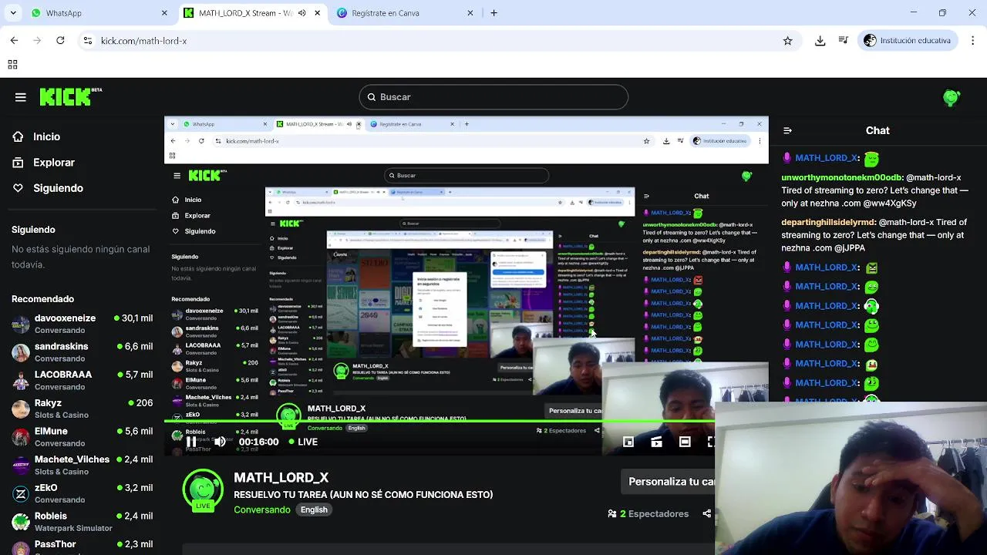Image resolution: width=987 pixels, height=555 pixels.
Task: Click the Inicio home icon in sidebar
Action: (18, 136)
